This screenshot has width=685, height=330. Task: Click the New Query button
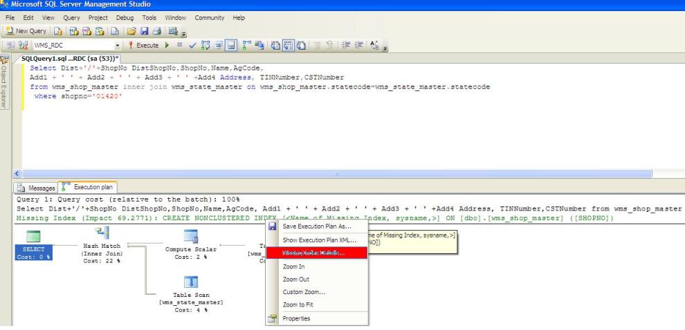click(x=26, y=31)
